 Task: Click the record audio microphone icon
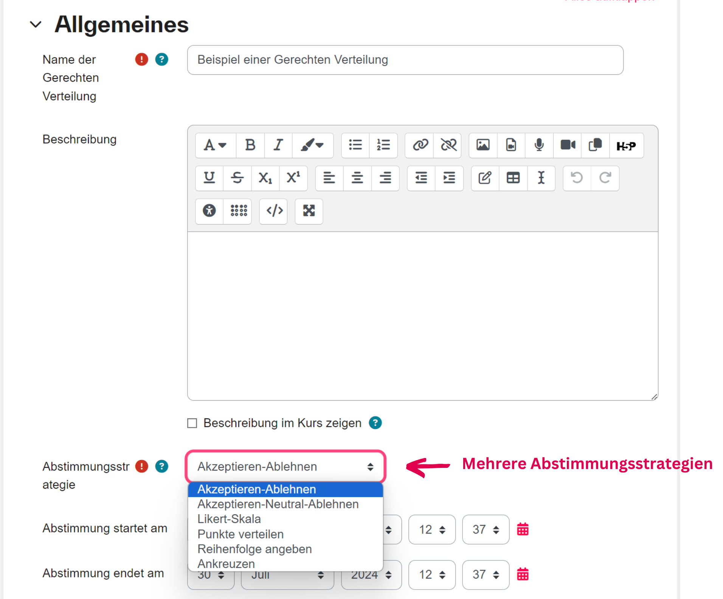[539, 145]
